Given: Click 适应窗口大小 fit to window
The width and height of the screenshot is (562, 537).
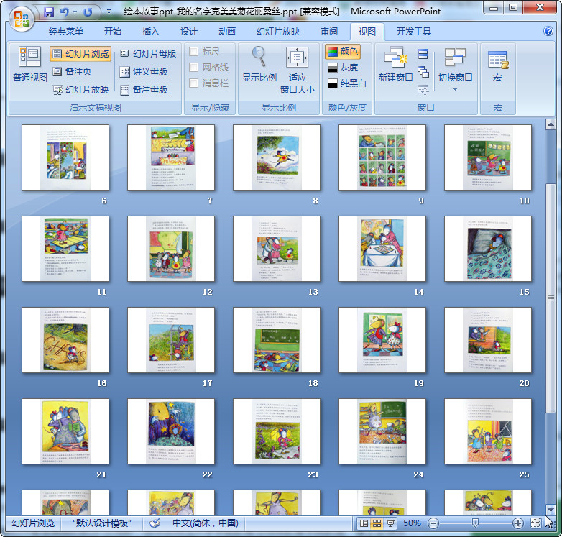Looking at the screenshot, I should [x=297, y=70].
